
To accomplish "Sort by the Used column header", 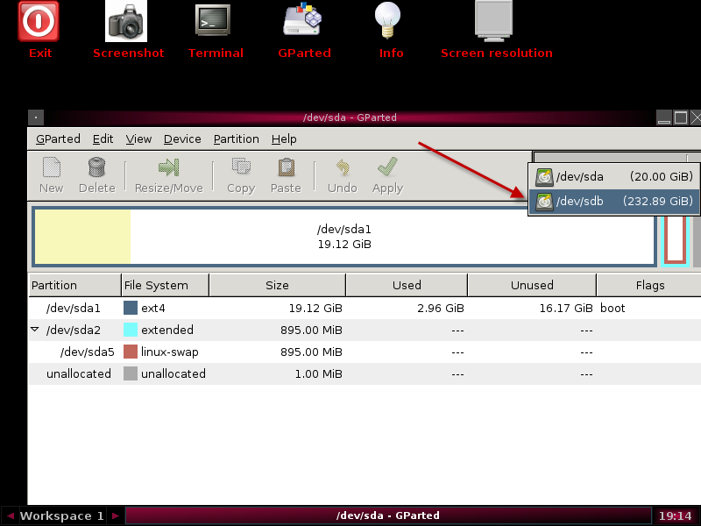I will click(407, 286).
